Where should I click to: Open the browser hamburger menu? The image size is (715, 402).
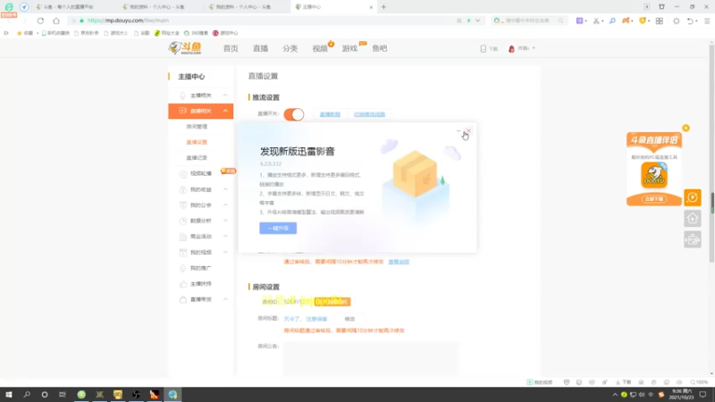[x=707, y=21]
